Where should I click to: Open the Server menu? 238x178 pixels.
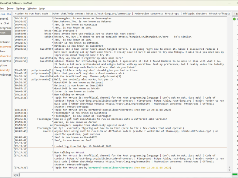click(x=10, y=8)
